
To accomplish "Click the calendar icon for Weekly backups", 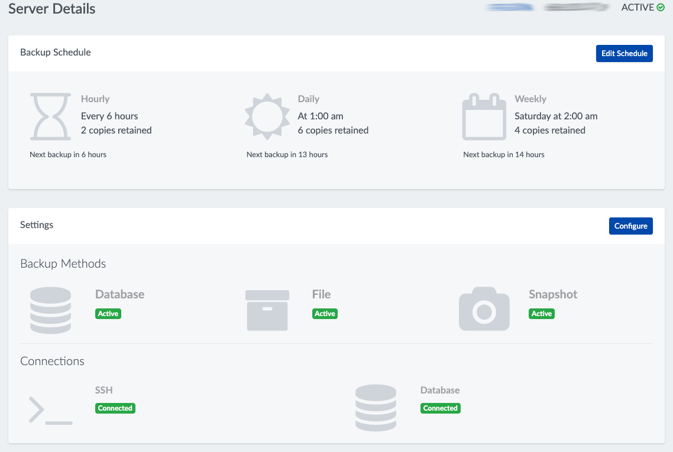I will pyautogui.click(x=484, y=116).
